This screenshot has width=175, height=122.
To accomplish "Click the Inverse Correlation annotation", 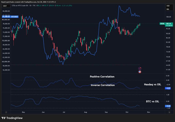I will click(x=103, y=85).
